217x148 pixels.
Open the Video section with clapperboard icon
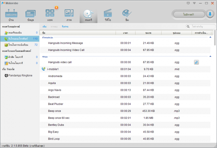108,15
